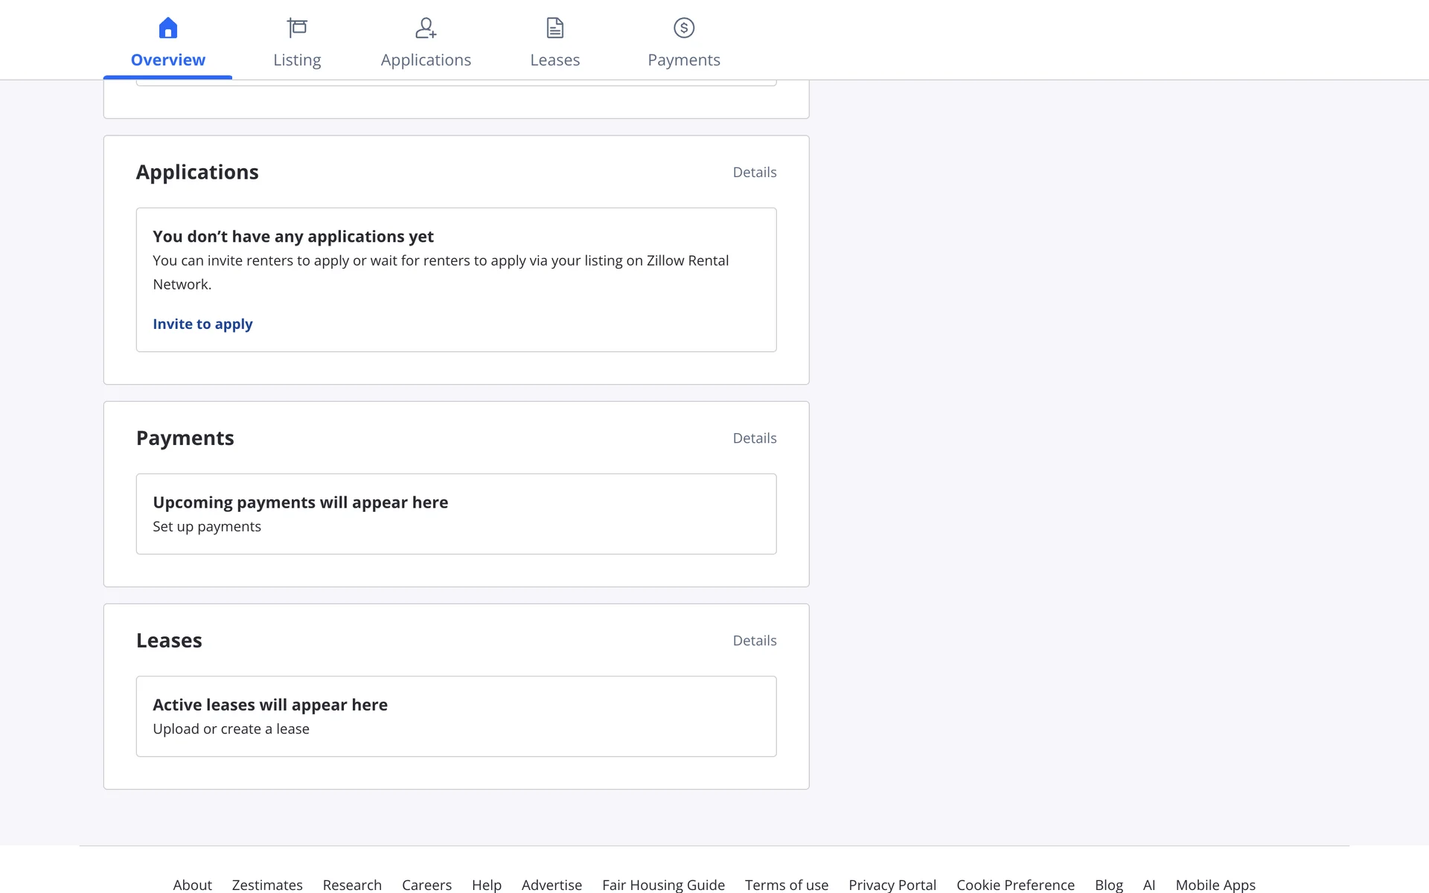This screenshot has width=1429, height=893.
Task: Open Details for Leases section
Action: [x=754, y=641]
